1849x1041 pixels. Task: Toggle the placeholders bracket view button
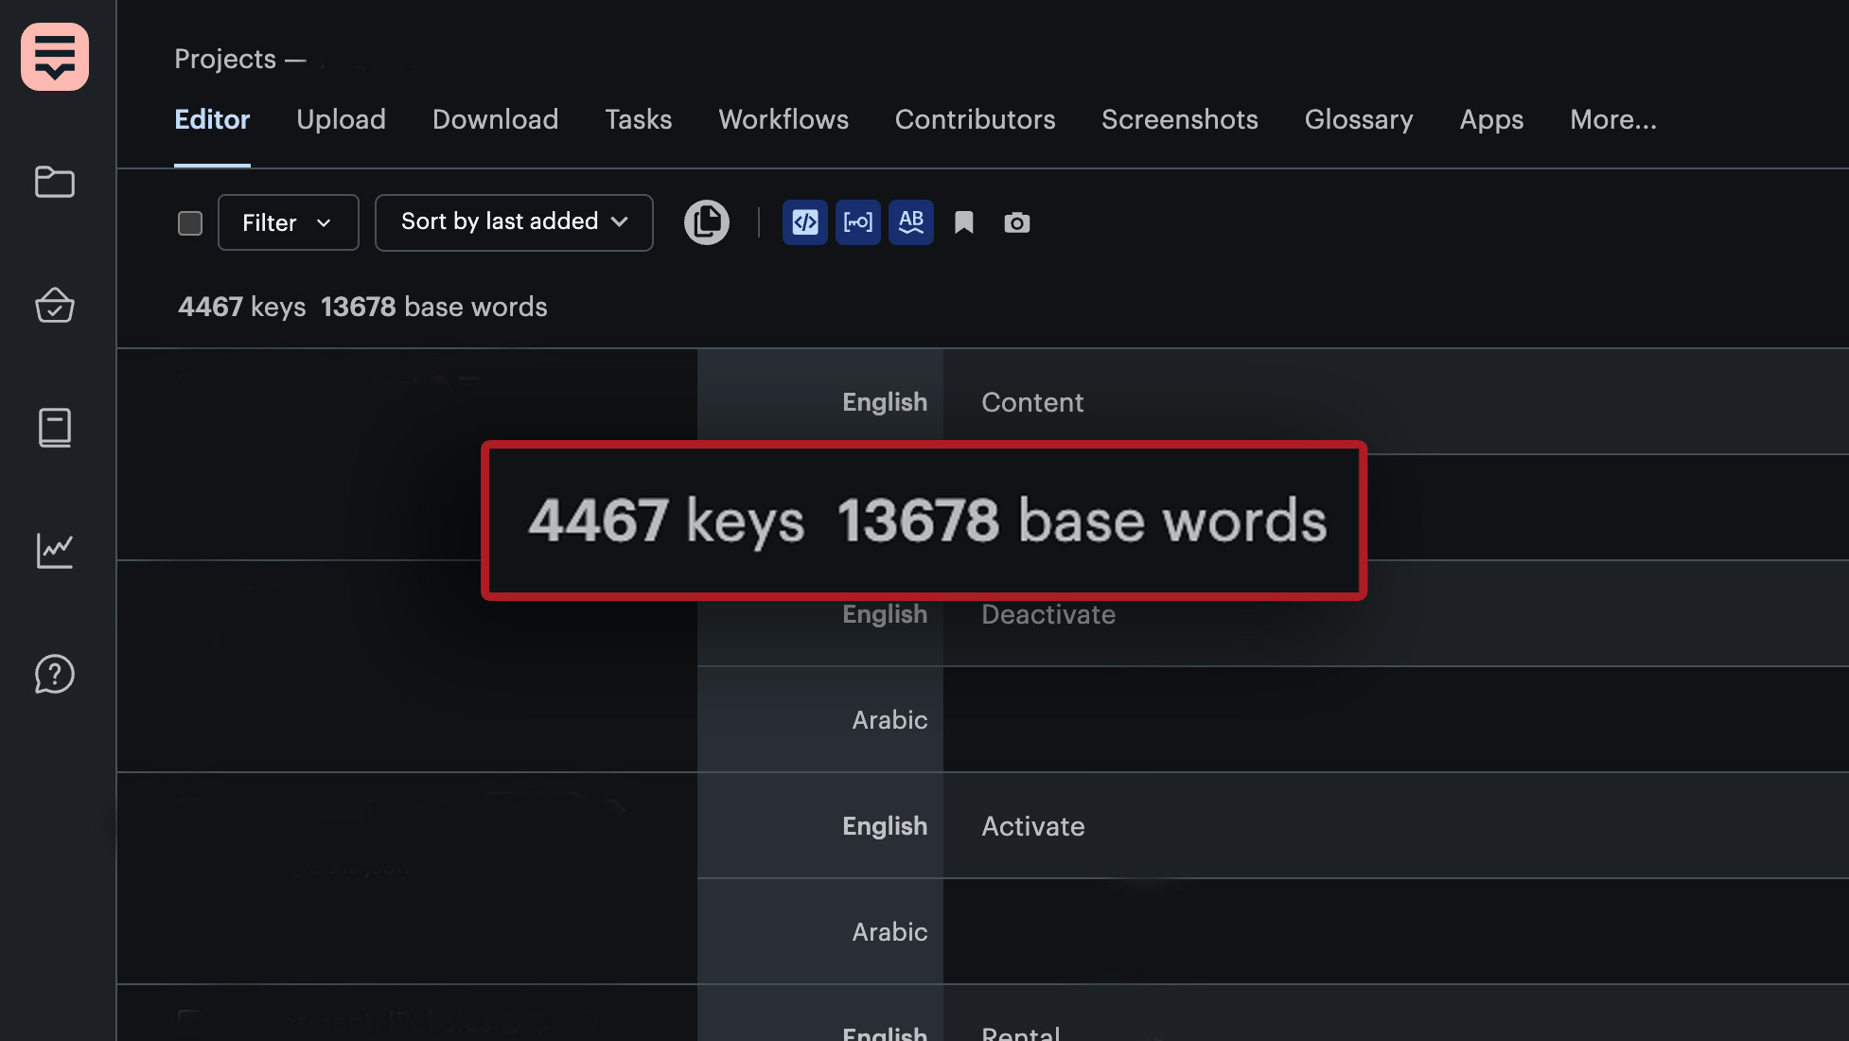[857, 222]
